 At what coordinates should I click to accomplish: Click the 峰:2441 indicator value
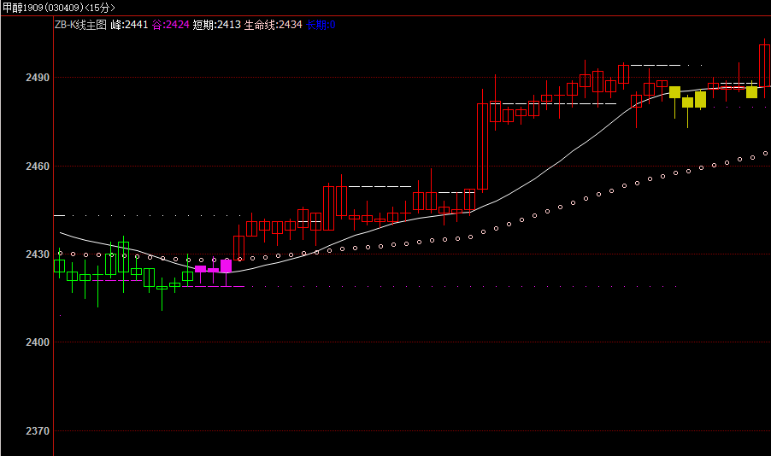click(x=129, y=25)
